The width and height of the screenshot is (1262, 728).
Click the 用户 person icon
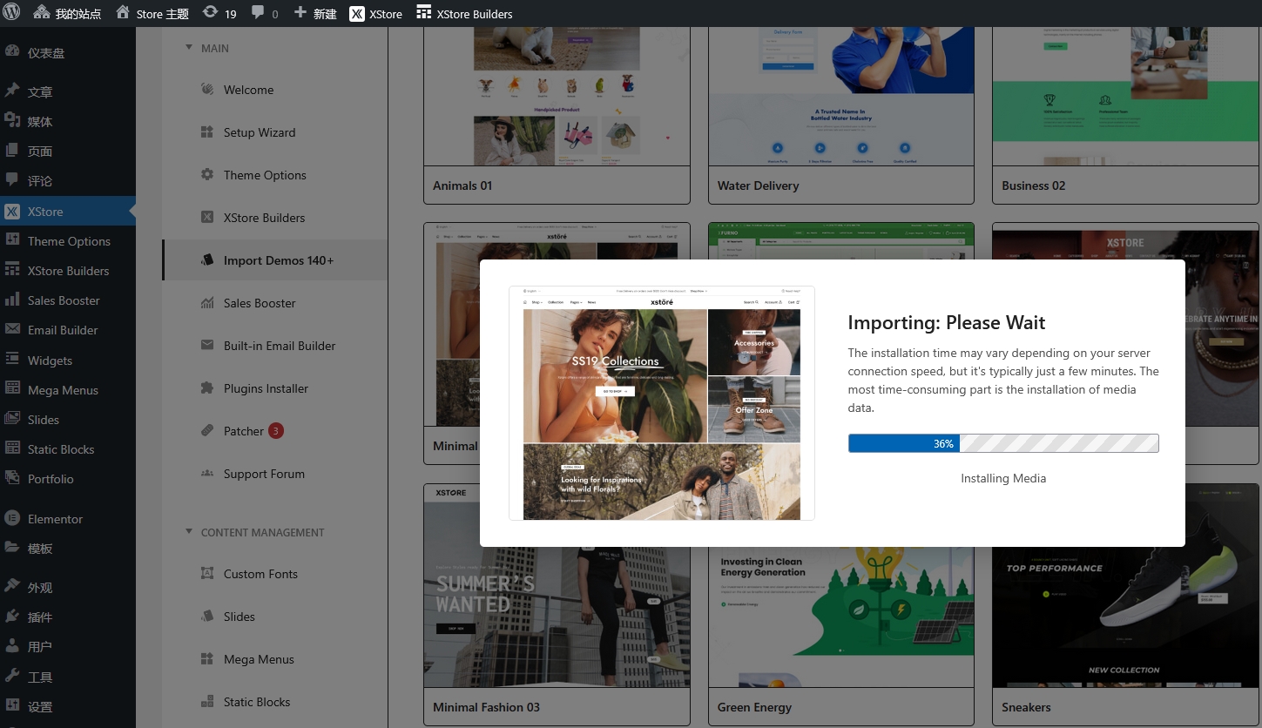point(12,646)
